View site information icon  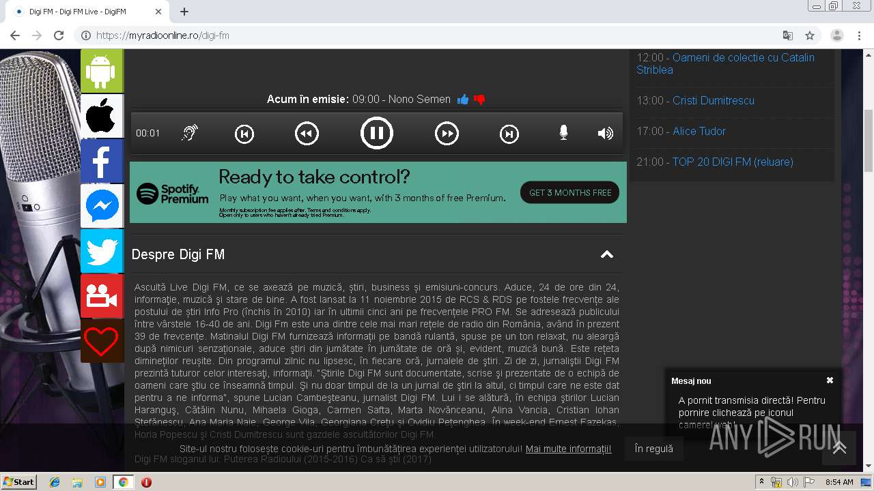[x=86, y=35]
